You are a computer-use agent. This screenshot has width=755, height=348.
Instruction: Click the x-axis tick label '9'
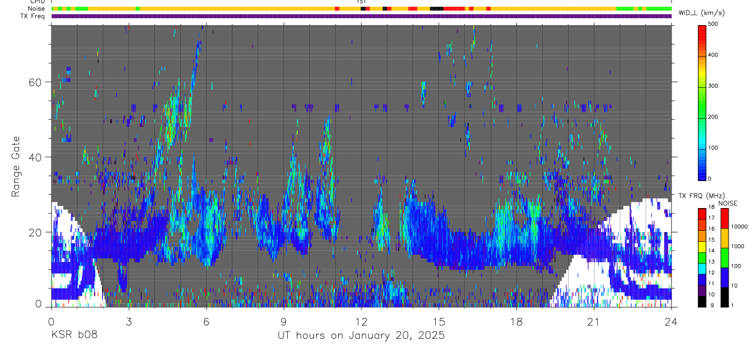coord(283,321)
